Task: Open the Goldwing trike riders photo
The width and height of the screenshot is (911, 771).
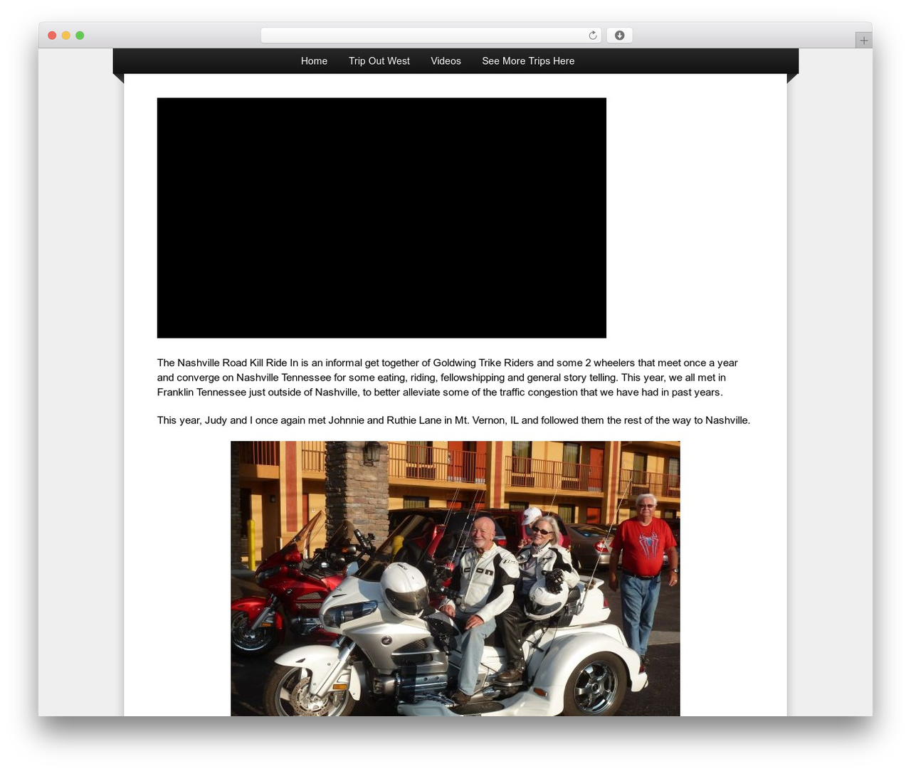Action: click(x=455, y=578)
